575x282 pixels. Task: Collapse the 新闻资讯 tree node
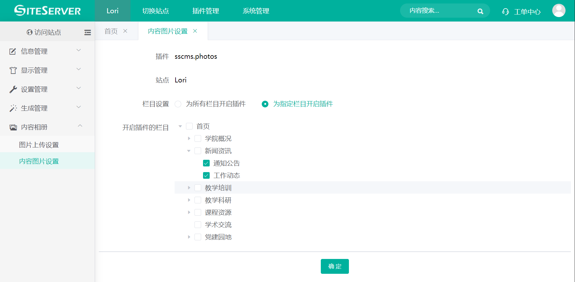(189, 151)
